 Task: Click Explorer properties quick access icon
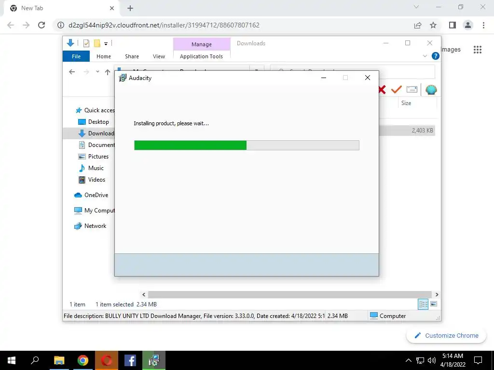[x=86, y=43]
